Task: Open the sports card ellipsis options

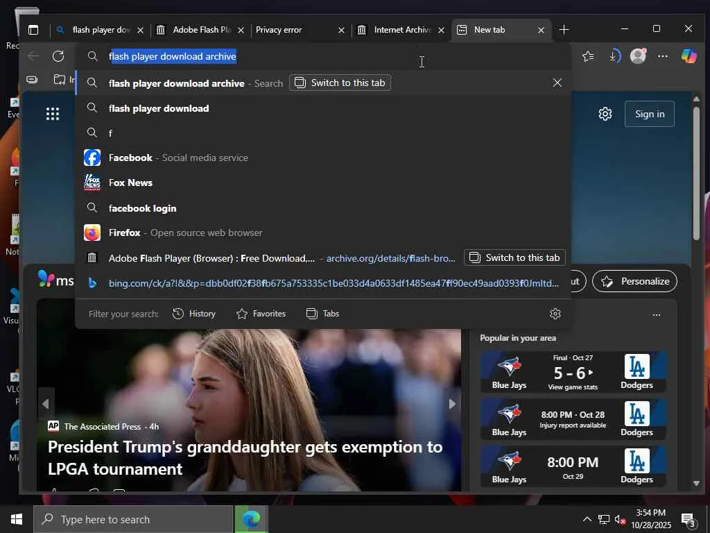Action: 657,314
